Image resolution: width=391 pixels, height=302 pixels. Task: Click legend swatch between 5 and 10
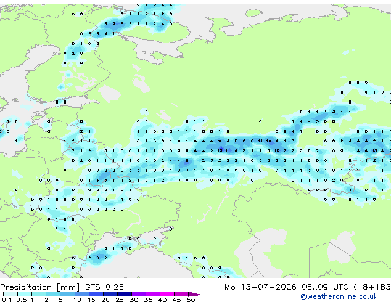click(x=67, y=294)
